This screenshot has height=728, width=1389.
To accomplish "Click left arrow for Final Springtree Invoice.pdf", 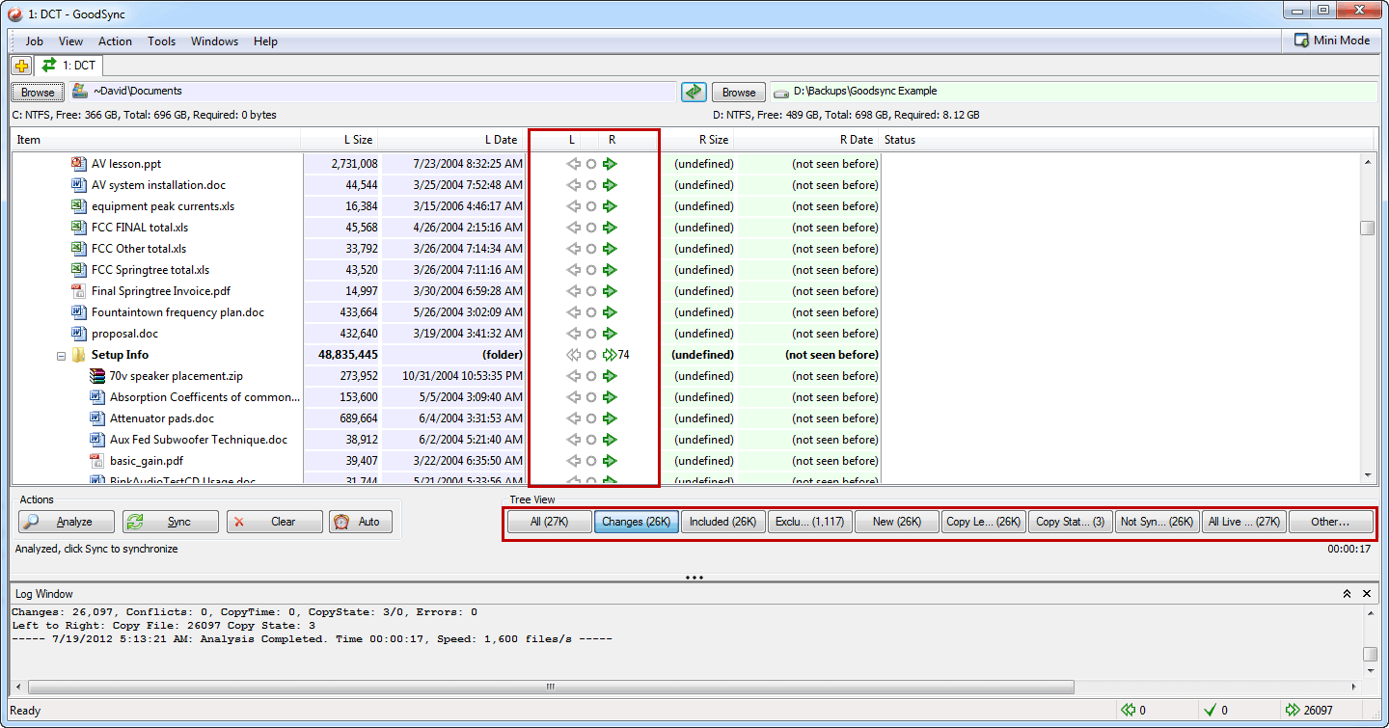I will point(573,291).
